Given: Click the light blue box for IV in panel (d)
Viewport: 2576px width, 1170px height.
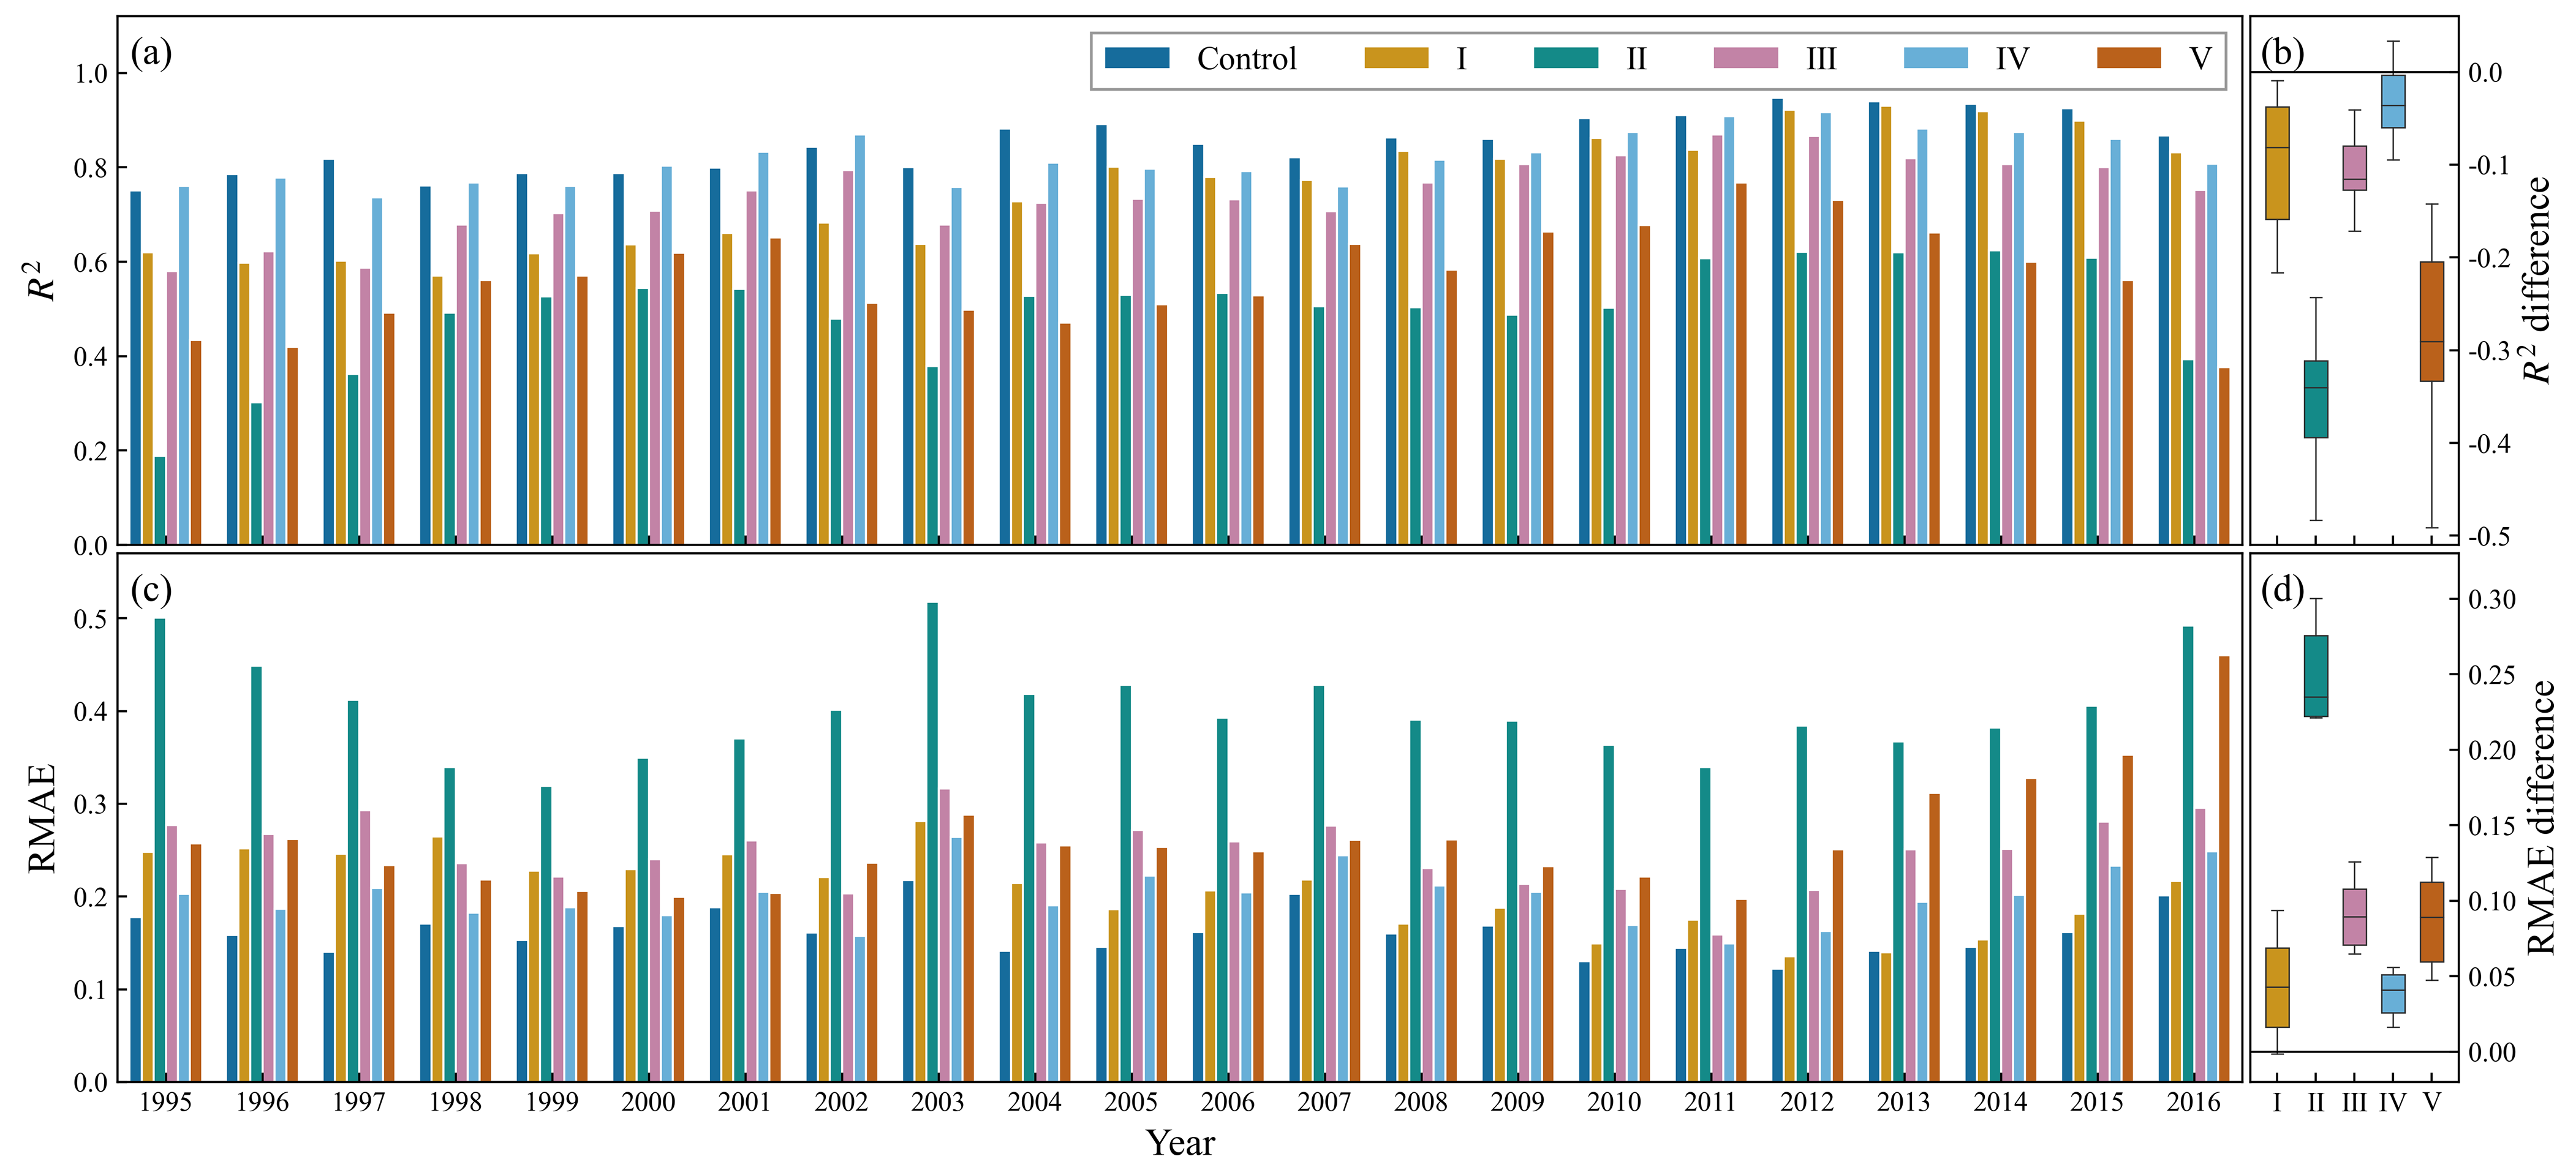Looking at the screenshot, I should point(2392,994).
